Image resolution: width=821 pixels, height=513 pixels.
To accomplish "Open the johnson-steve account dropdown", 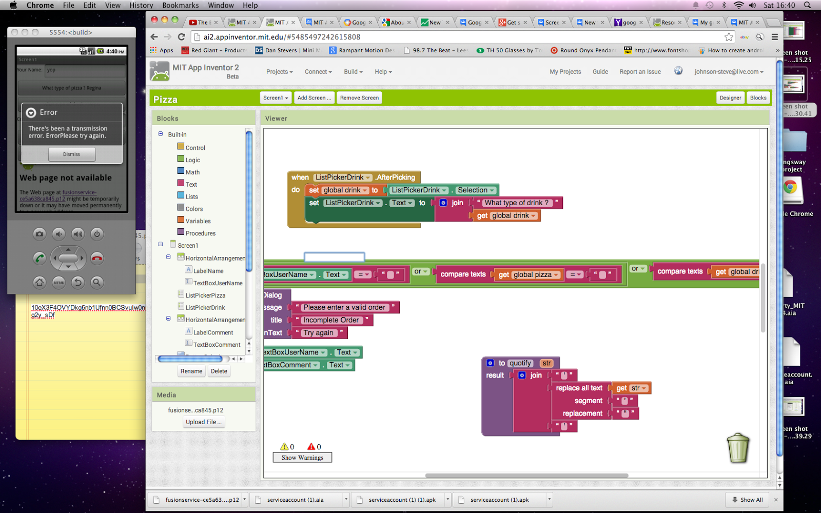I will pyautogui.click(x=729, y=72).
